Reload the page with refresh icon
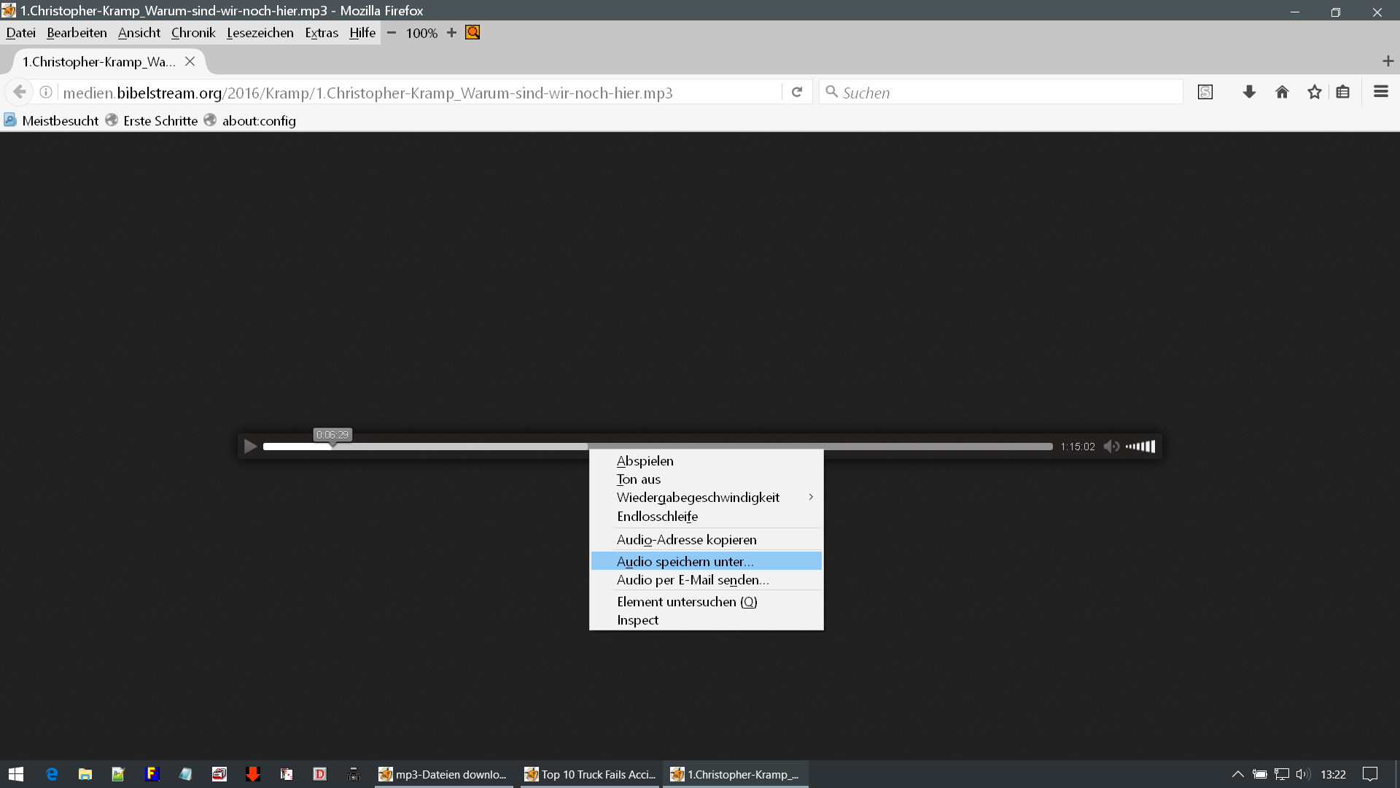 (797, 93)
